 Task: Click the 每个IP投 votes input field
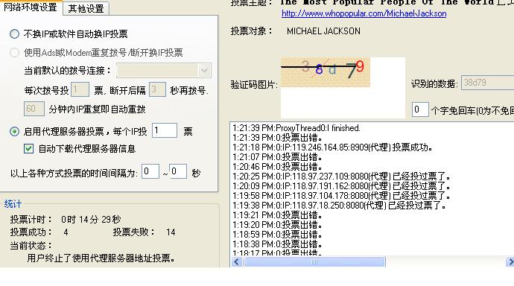[165, 131]
